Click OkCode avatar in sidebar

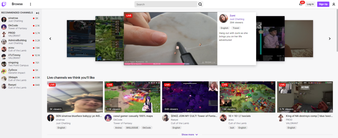click(x=4, y=27)
